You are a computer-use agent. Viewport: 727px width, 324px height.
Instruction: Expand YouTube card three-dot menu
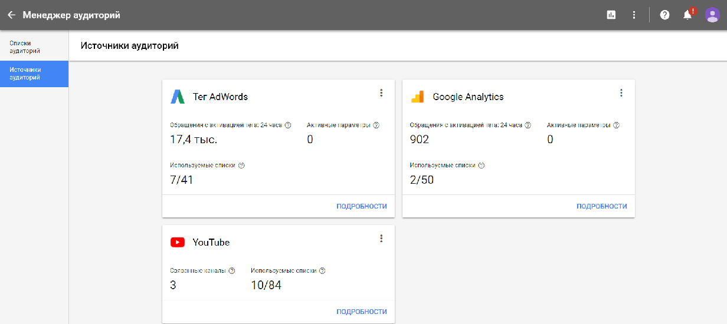click(x=381, y=239)
